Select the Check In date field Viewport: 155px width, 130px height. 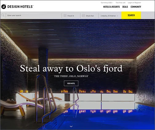coord(71,16)
